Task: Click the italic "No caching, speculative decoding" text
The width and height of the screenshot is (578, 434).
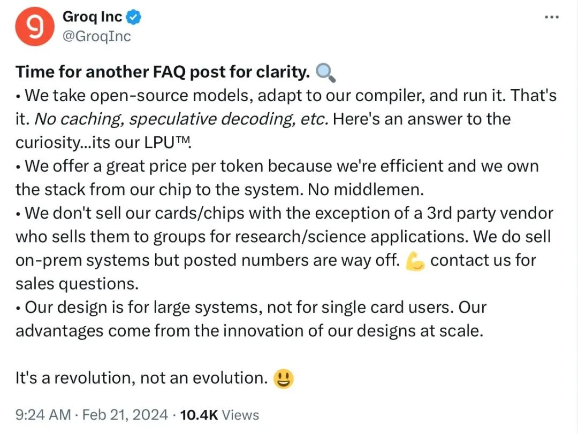Action: (181, 119)
